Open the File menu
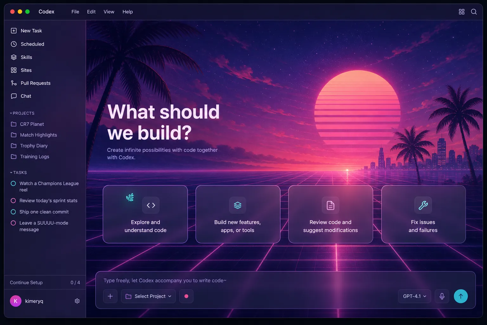487x325 pixels. (x=75, y=12)
